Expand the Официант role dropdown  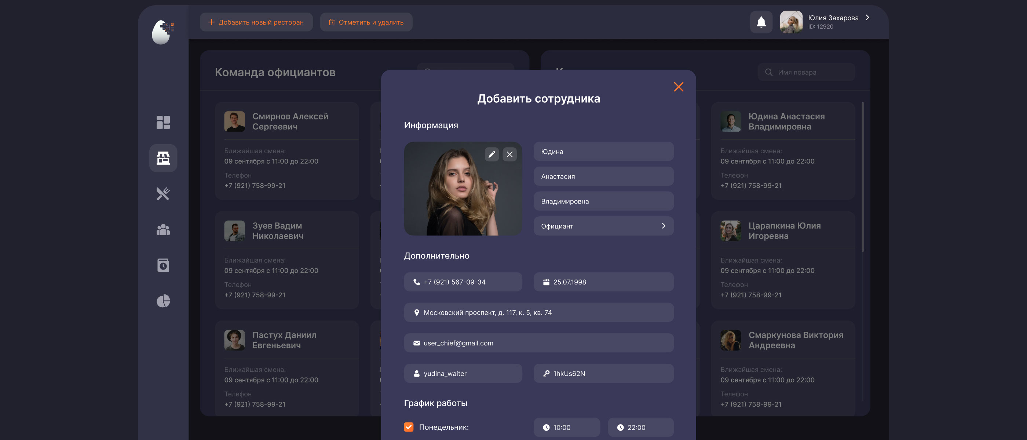click(x=603, y=226)
